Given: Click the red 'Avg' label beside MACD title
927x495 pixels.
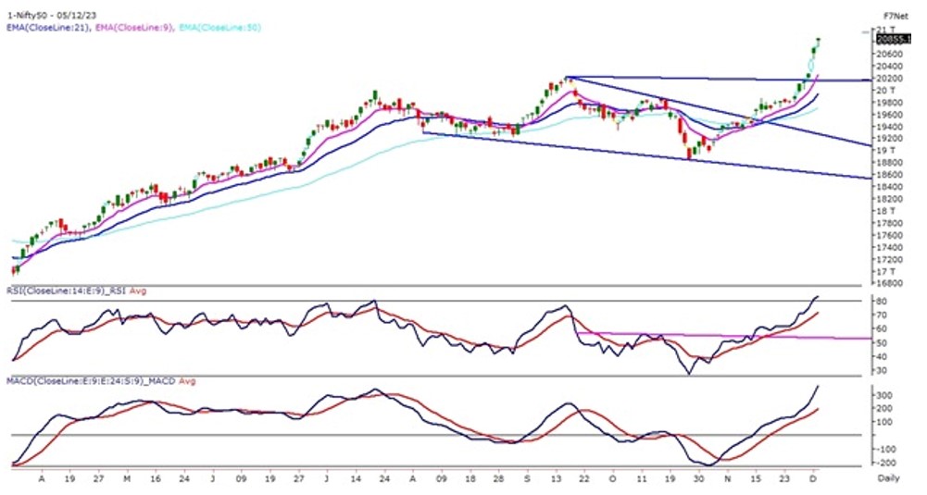Looking at the screenshot, I should 187,381.
